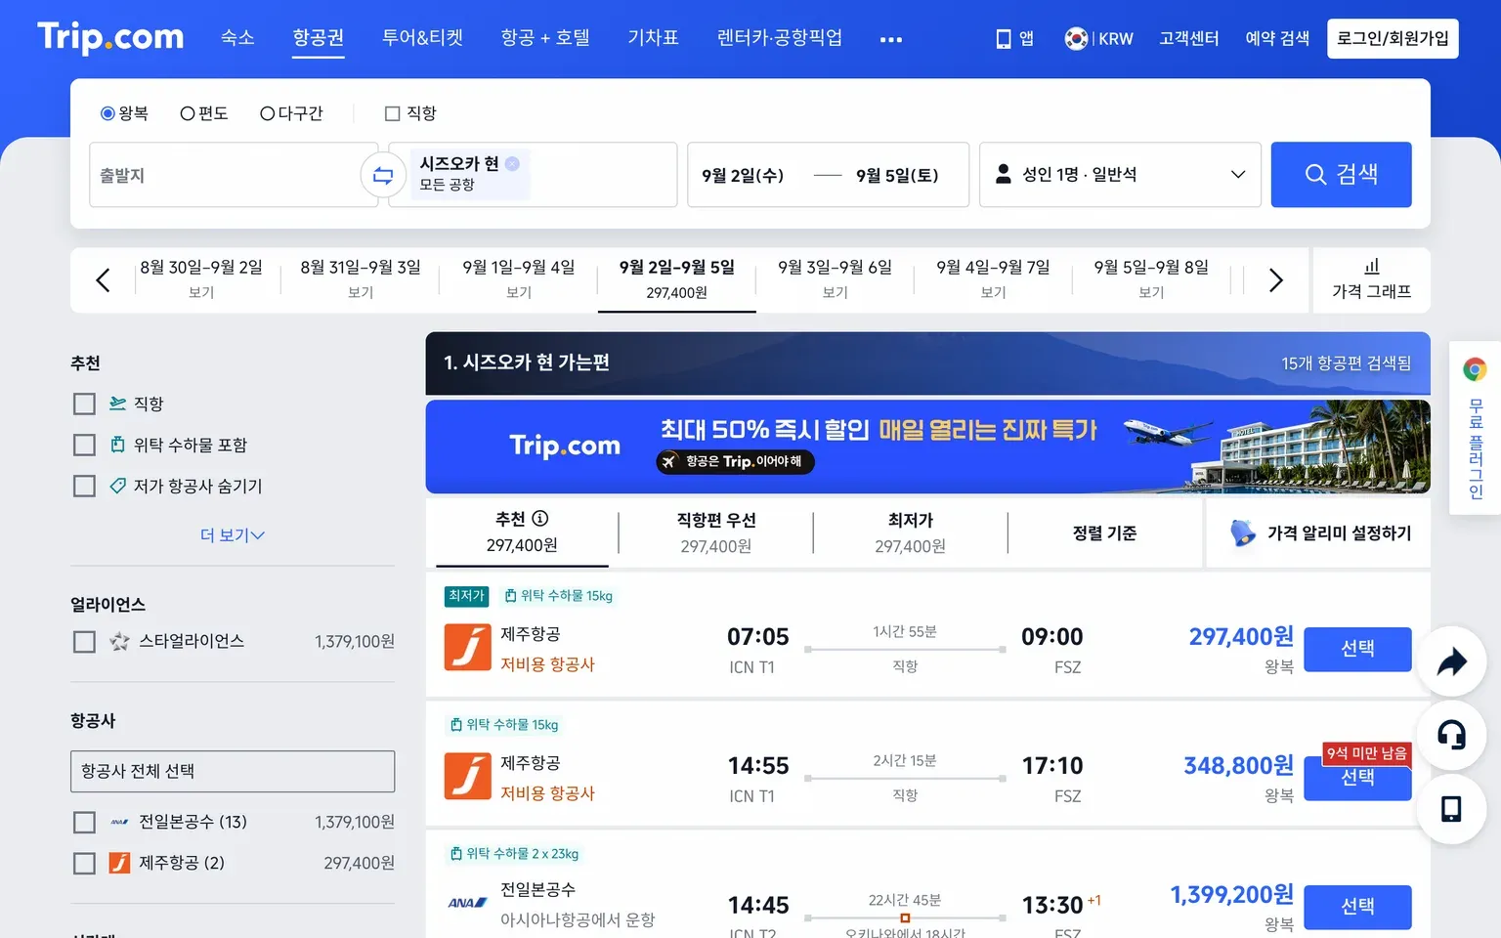Click the Korean flag currency icon

pyautogui.click(x=1076, y=39)
